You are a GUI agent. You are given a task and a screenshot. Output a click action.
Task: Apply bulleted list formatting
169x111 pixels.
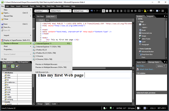click(x=128, y=11)
